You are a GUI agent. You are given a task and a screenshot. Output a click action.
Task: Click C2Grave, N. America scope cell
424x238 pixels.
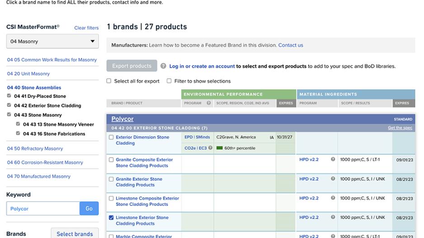point(236,137)
